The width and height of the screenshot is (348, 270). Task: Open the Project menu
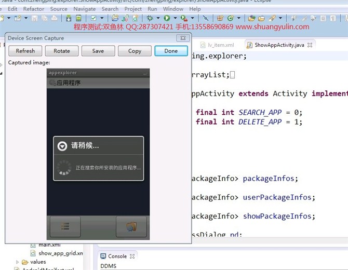[133, 9]
